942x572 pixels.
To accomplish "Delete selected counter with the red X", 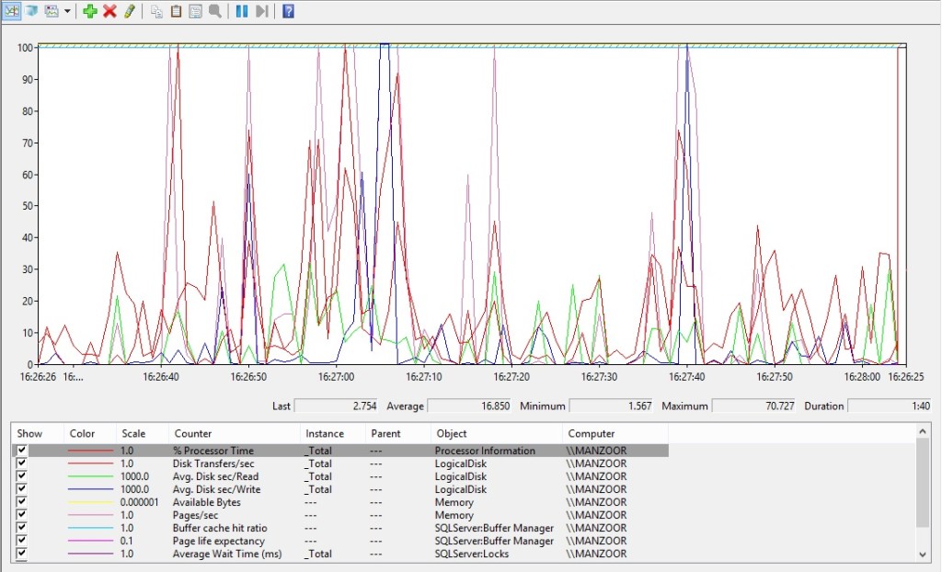I will (x=109, y=11).
